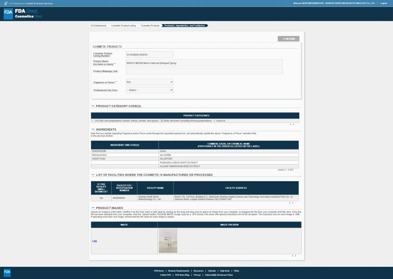Click UNII code PDC6A3C0OX cell
This screenshot has width=393, height=279.
125,155
